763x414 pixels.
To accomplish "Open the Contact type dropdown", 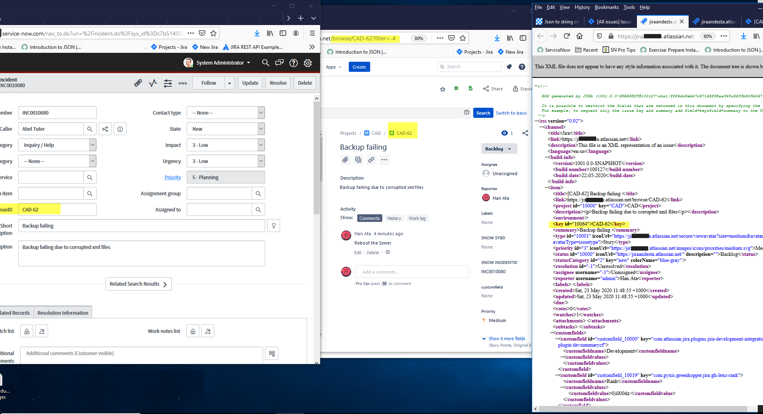I will click(x=226, y=113).
